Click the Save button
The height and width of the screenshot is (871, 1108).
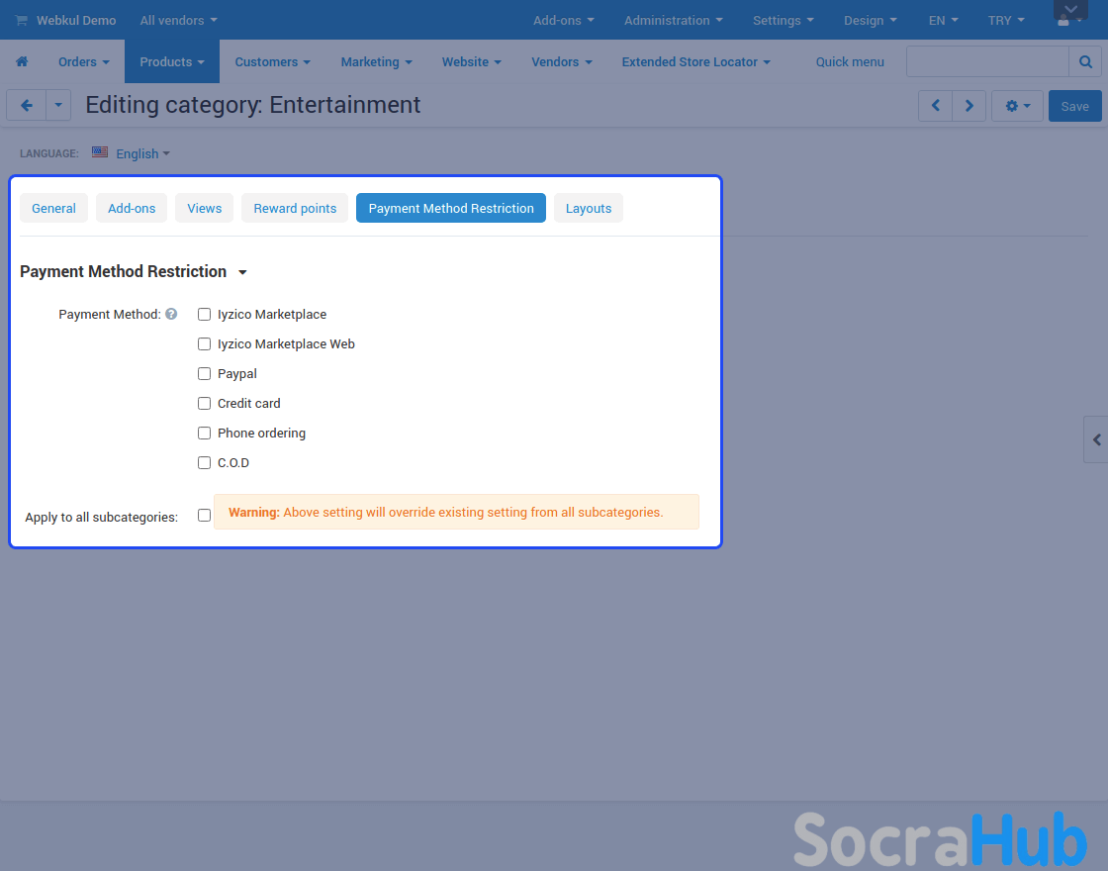(x=1074, y=106)
